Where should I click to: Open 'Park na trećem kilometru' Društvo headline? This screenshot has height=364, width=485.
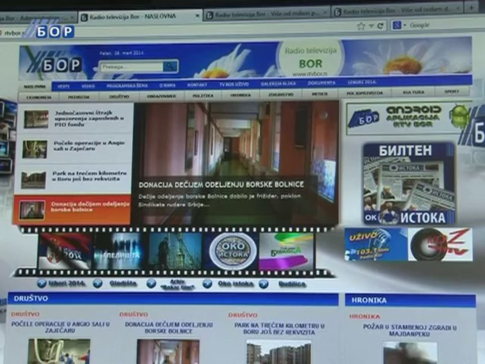pyautogui.click(x=279, y=329)
